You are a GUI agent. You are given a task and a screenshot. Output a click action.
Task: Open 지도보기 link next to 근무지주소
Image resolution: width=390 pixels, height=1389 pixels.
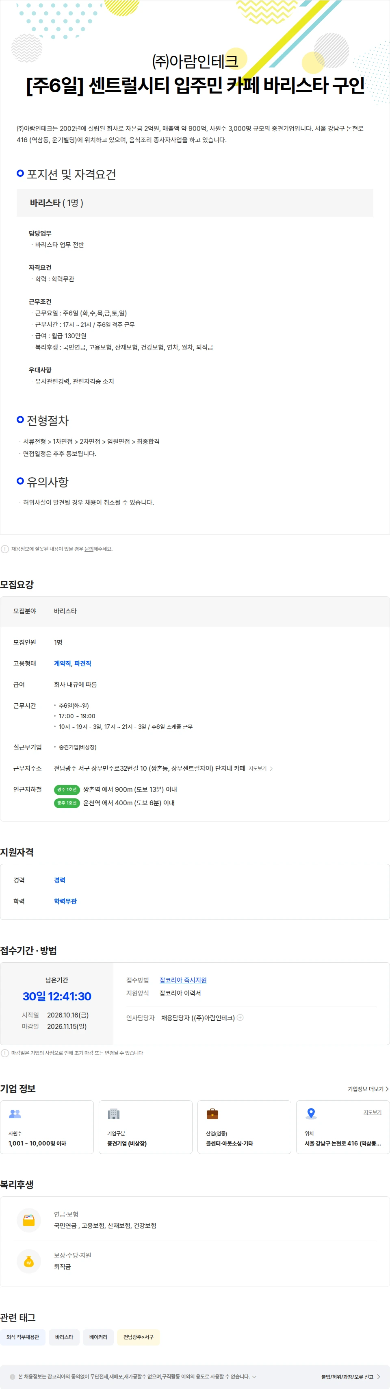coord(258,768)
